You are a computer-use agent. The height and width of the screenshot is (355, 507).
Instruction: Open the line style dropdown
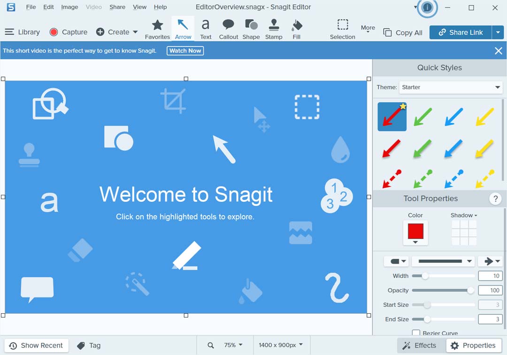pos(443,261)
